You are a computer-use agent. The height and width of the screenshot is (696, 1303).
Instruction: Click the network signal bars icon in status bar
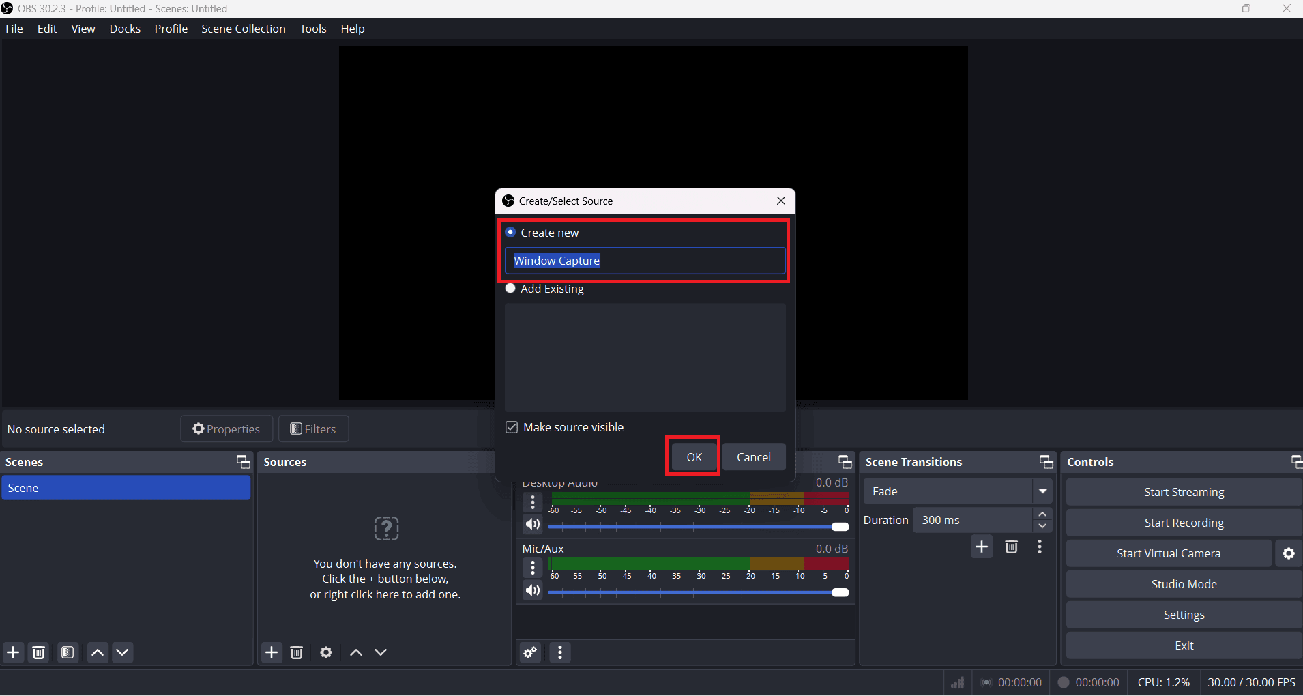(x=958, y=682)
